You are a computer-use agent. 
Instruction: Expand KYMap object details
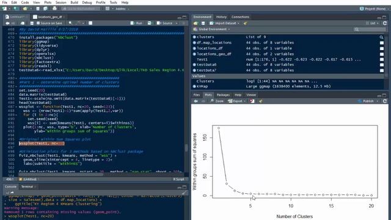pos(194,87)
